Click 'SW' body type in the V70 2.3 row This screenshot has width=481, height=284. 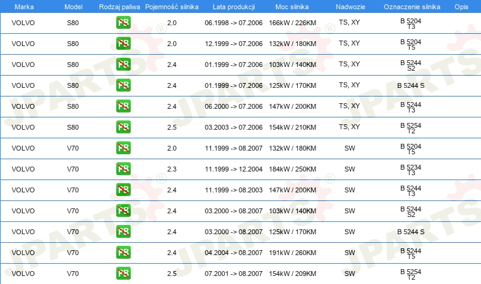pos(350,169)
